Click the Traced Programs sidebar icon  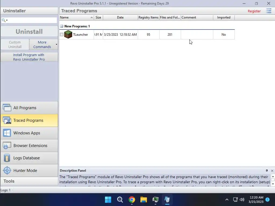(7, 120)
